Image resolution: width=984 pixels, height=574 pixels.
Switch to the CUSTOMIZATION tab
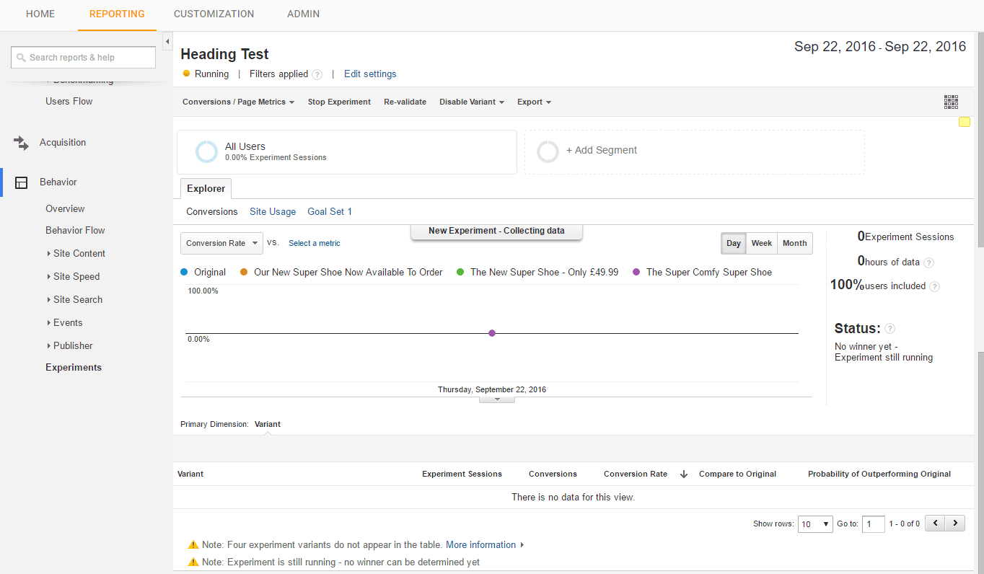214,14
